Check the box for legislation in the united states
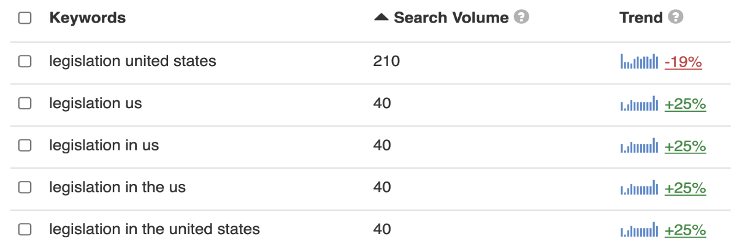731x250 pixels. tap(25, 229)
